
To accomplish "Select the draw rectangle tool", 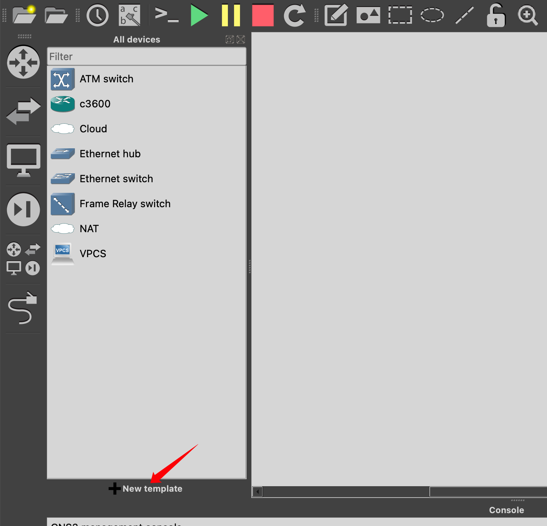I will [400, 16].
